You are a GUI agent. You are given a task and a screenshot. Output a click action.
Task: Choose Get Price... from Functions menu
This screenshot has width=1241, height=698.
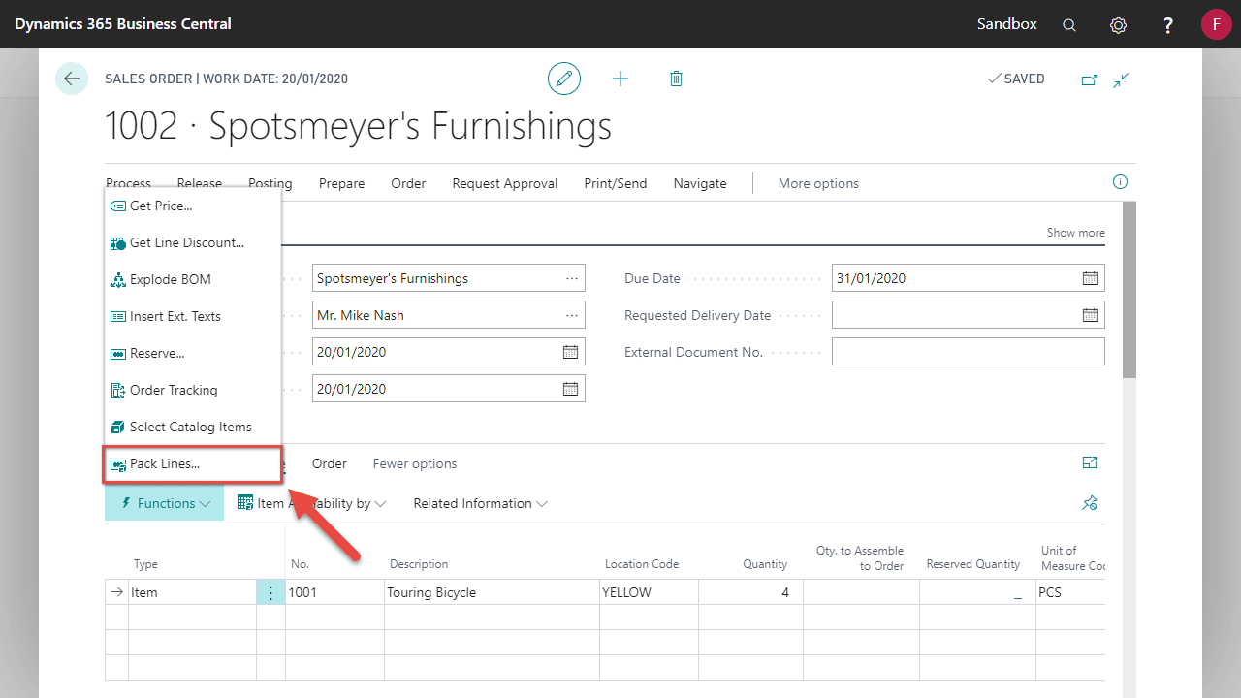pyautogui.click(x=193, y=206)
